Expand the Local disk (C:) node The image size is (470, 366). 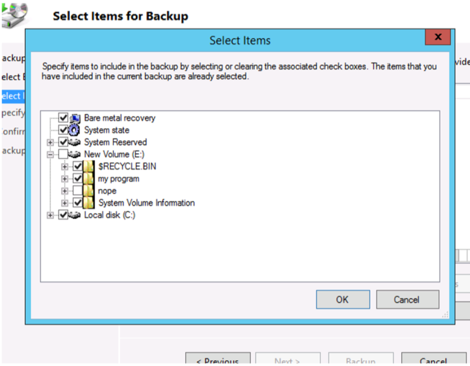50,215
